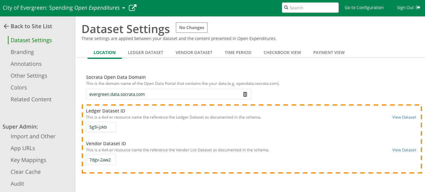Viewport: 425px width, 192px height.
Task: Click the Ledger Dataset ID field
Action: click(101, 127)
